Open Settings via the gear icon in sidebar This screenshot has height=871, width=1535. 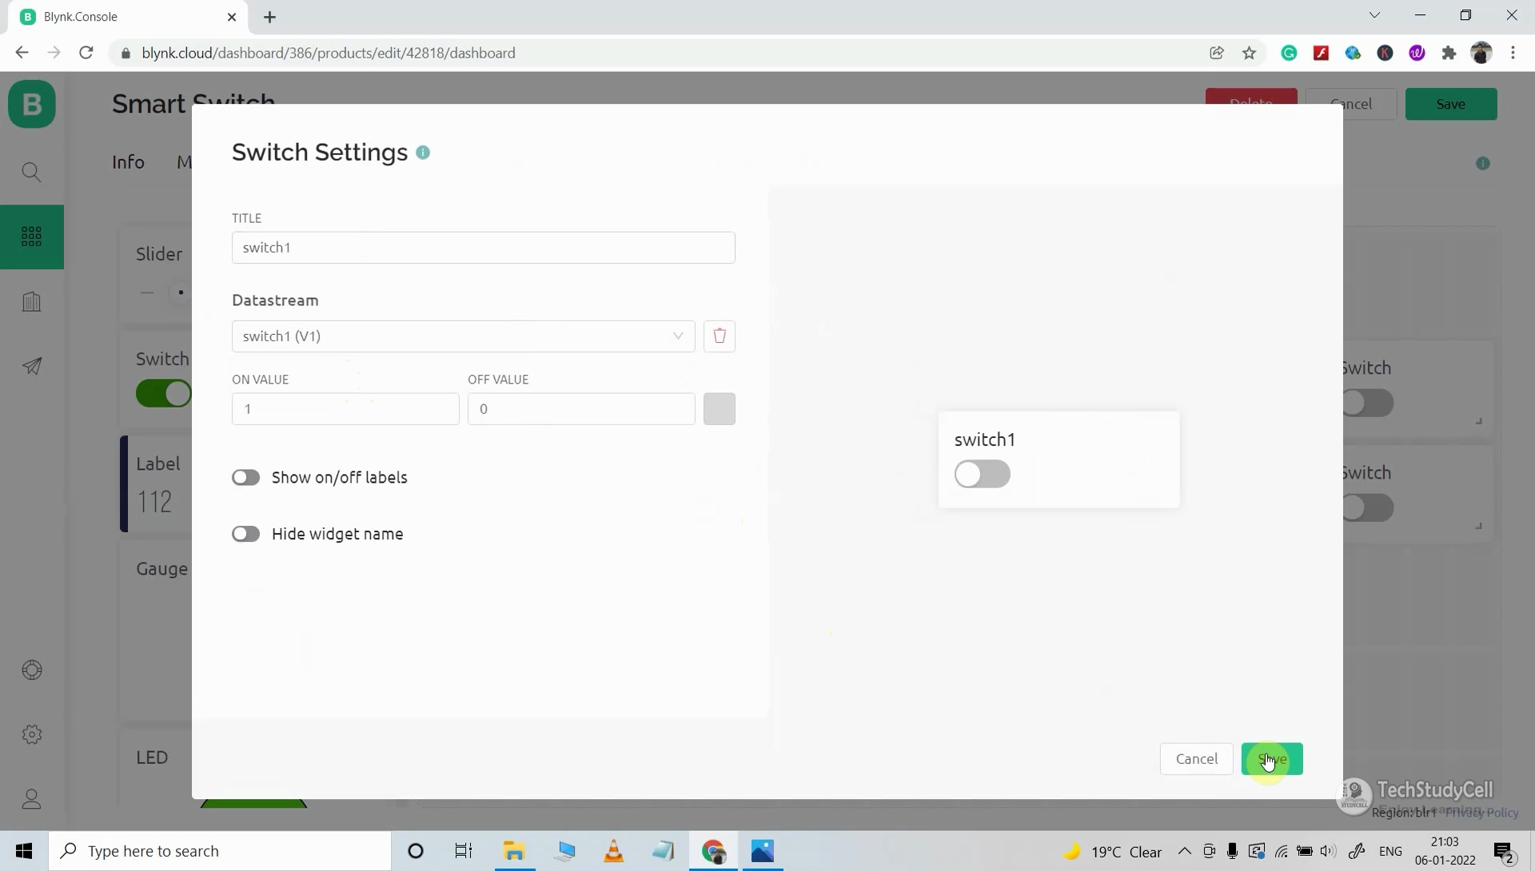(32, 734)
